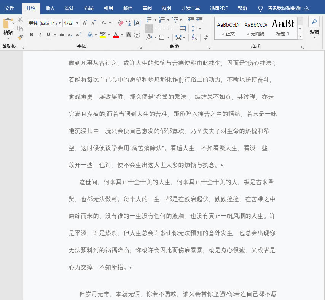Toggle Bold formatting
This screenshot has height=300, width=325.
click(x=32, y=35)
